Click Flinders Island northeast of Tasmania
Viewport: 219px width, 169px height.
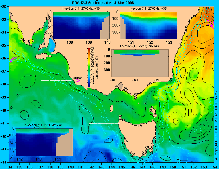pos(153,110)
